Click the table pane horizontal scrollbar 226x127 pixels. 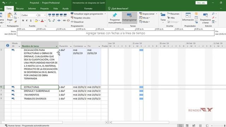[32, 122]
